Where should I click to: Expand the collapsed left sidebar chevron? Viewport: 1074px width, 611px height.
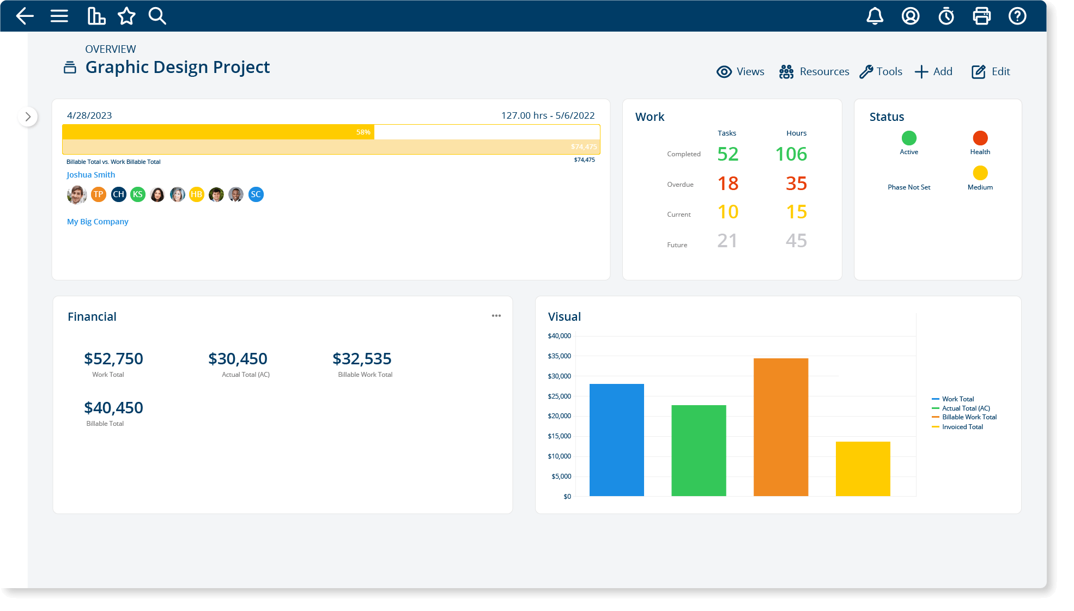[27, 117]
